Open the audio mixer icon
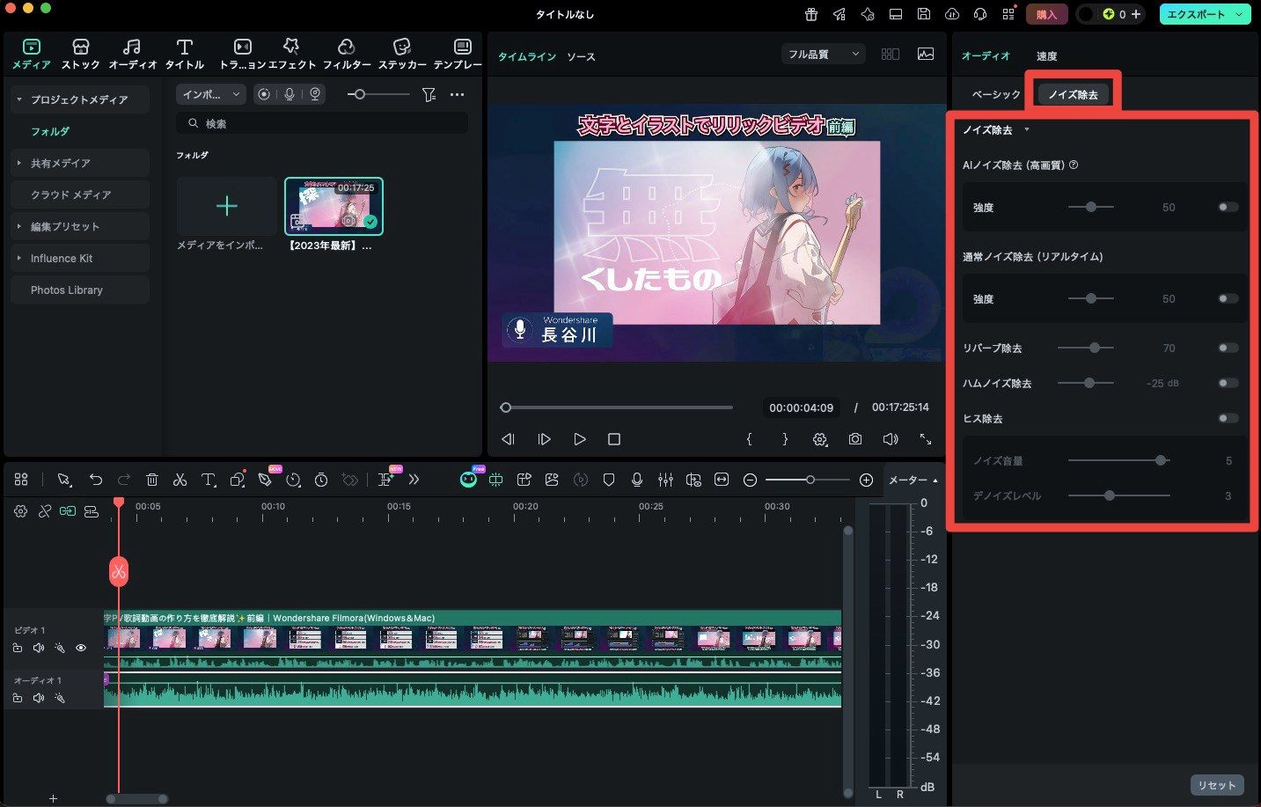This screenshot has height=807, width=1261. pyautogui.click(x=665, y=480)
